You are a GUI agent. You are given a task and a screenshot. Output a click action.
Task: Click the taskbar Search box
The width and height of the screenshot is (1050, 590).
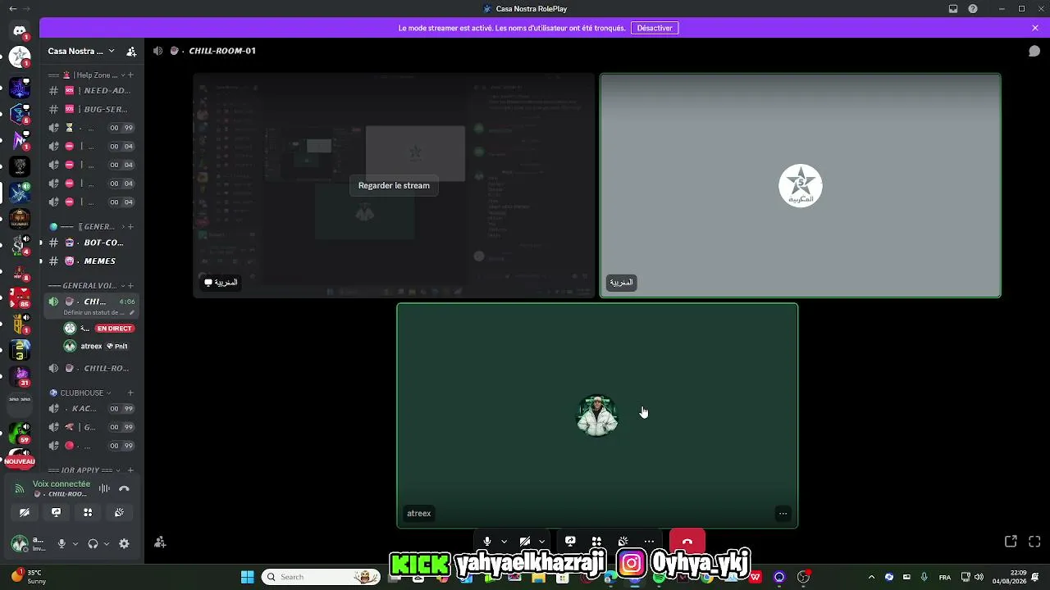tap(321, 577)
